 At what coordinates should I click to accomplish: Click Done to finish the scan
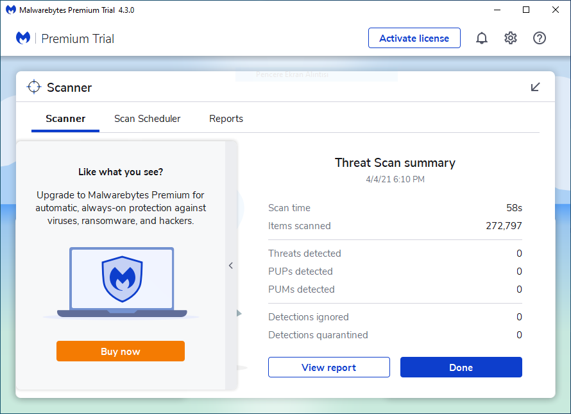[461, 368]
